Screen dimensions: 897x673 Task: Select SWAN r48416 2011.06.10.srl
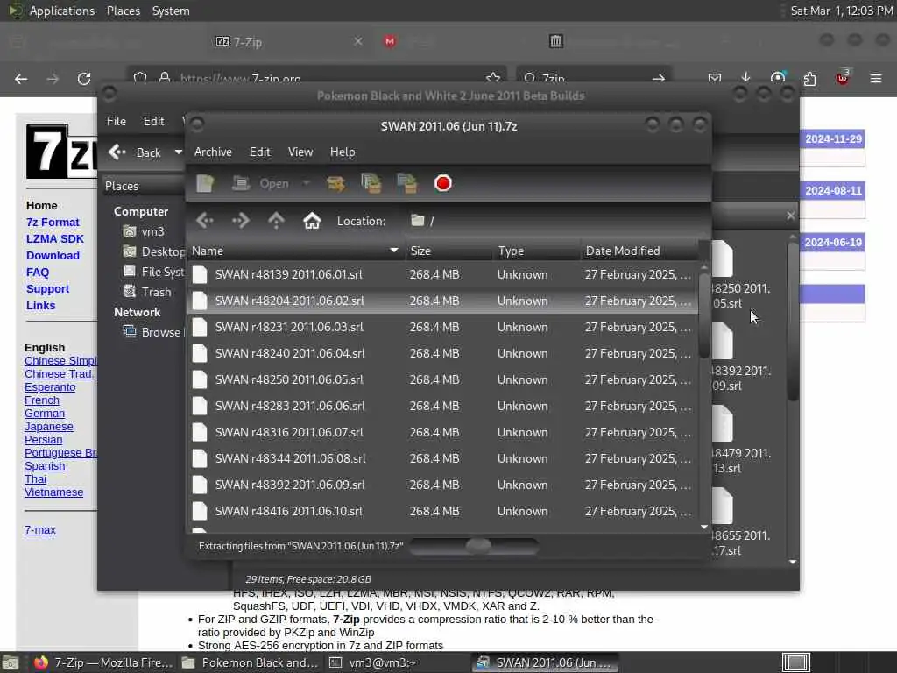(x=442, y=512)
